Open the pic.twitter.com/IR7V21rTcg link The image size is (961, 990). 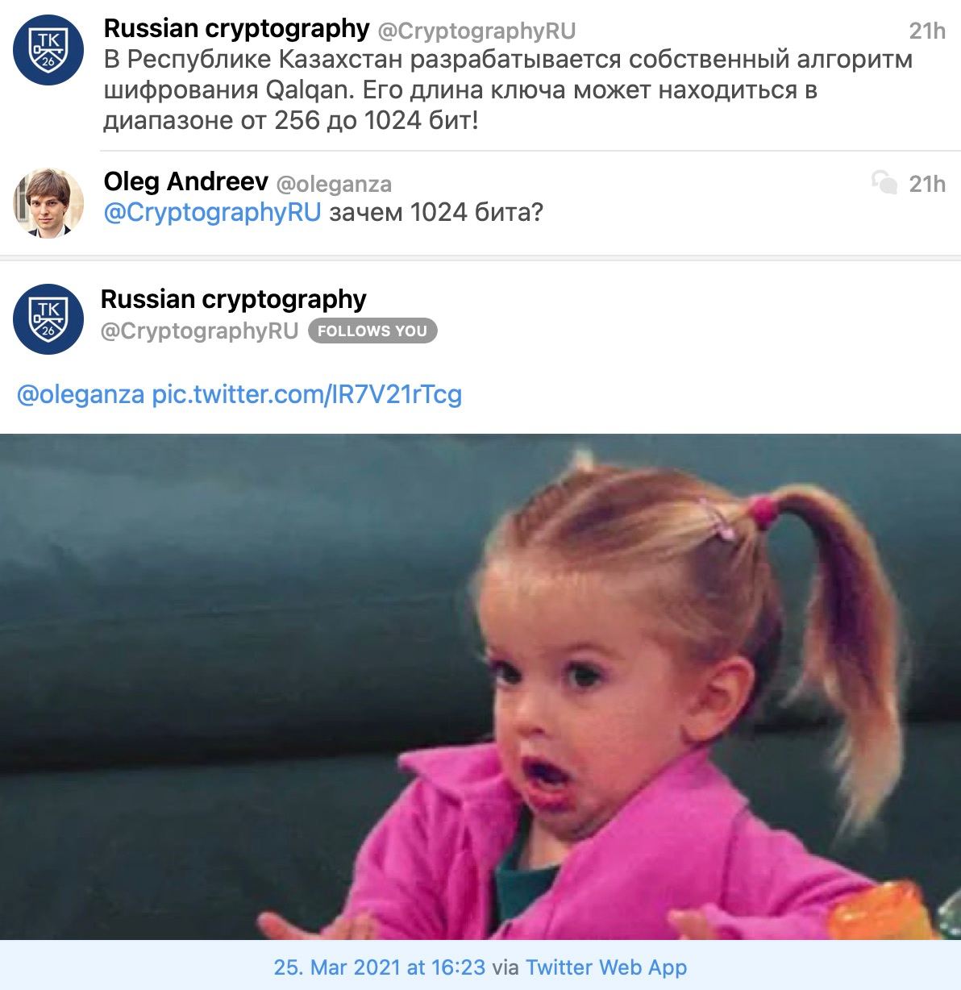[307, 395]
